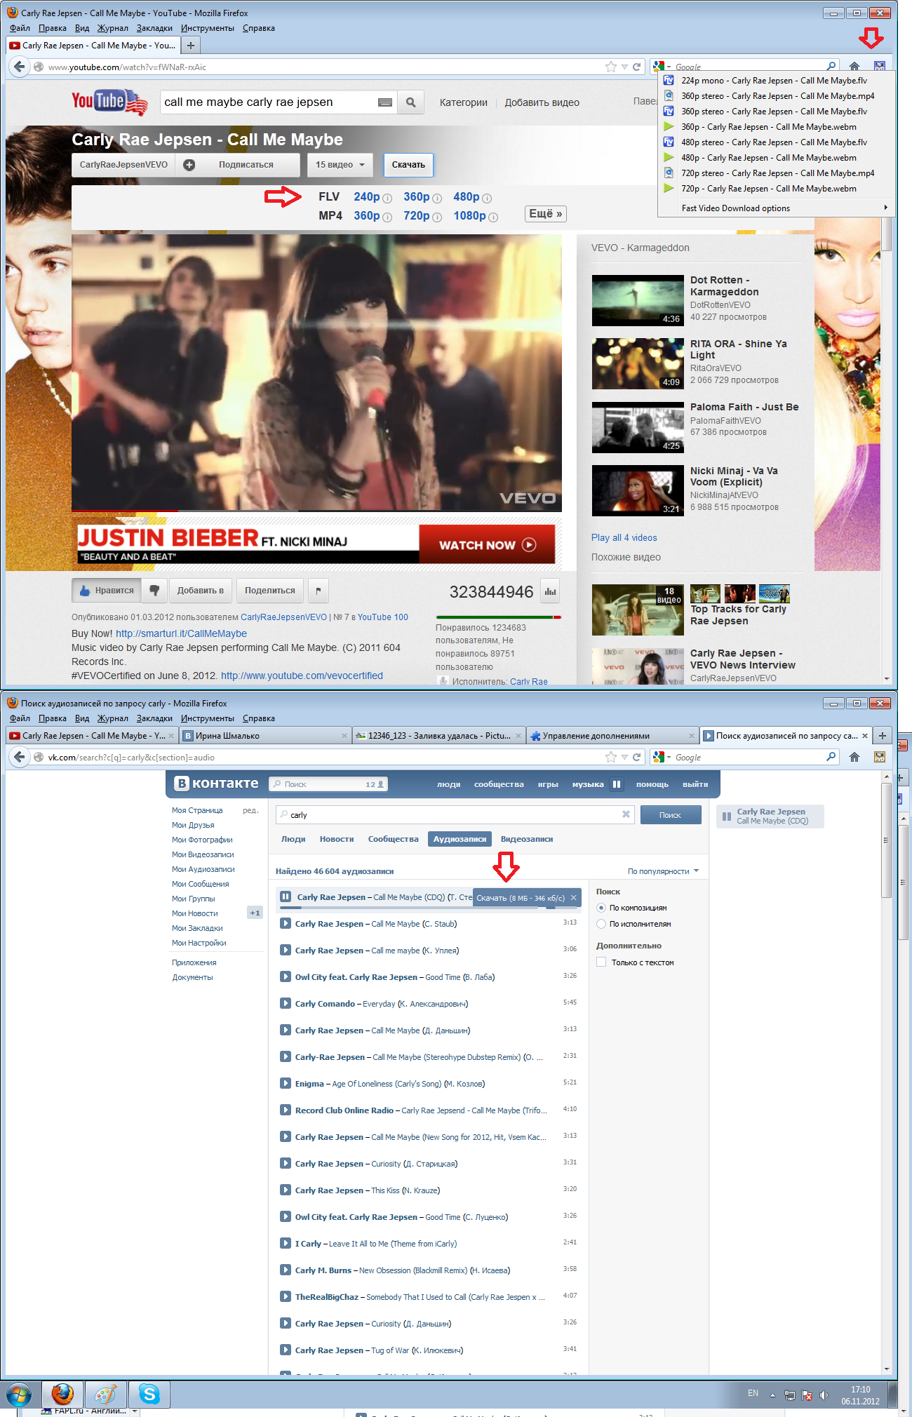Open the YouTube on-screen keyboard icon
This screenshot has height=1417, width=912.
384,102
